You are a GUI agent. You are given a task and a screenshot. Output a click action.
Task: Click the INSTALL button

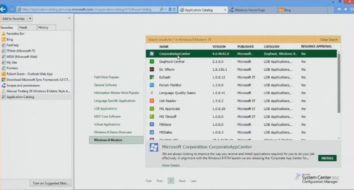pos(327,158)
